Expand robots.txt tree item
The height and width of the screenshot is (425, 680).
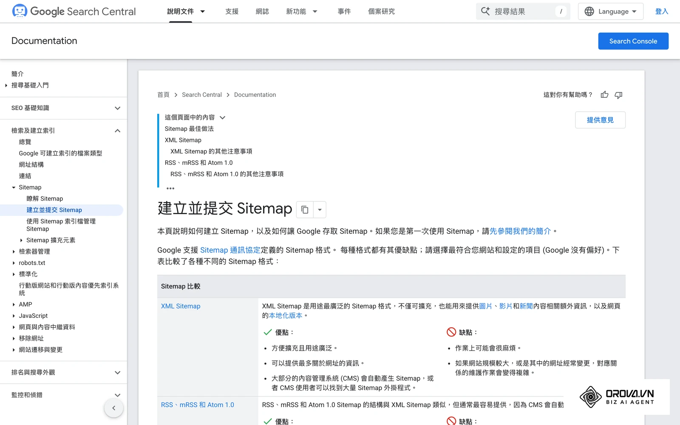pyautogui.click(x=14, y=263)
